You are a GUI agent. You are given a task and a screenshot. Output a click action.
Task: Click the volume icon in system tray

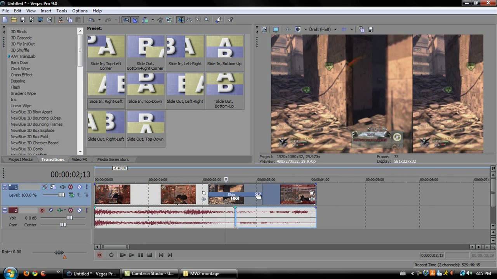click(469, 273)
